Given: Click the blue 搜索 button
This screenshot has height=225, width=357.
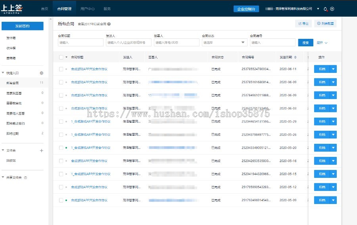Looking at the screenshot, I should click(x=305, y=42).
